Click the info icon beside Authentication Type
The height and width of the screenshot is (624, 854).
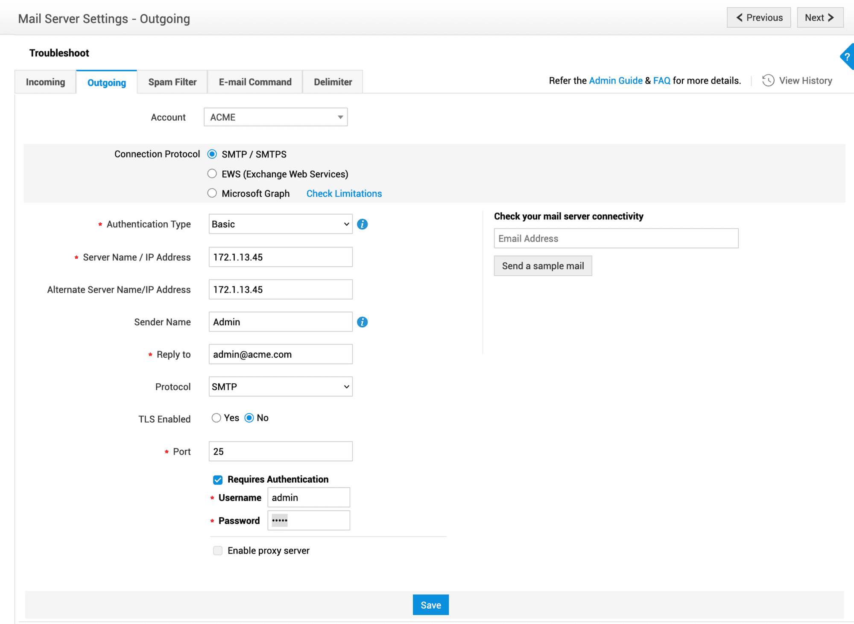pyautogui.click(x=362, y=224)
